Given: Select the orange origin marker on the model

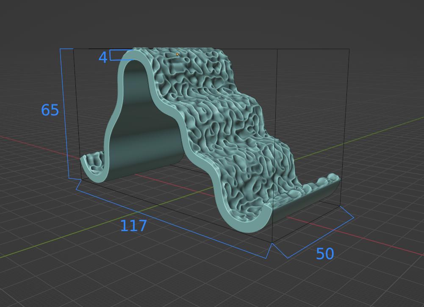Looking at the screenshot, I should tap(177, 54).
